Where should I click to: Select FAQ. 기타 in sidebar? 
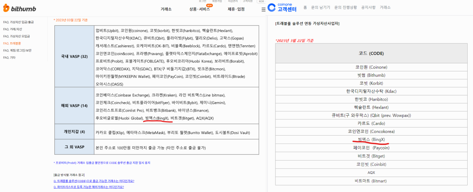[9, 58]
